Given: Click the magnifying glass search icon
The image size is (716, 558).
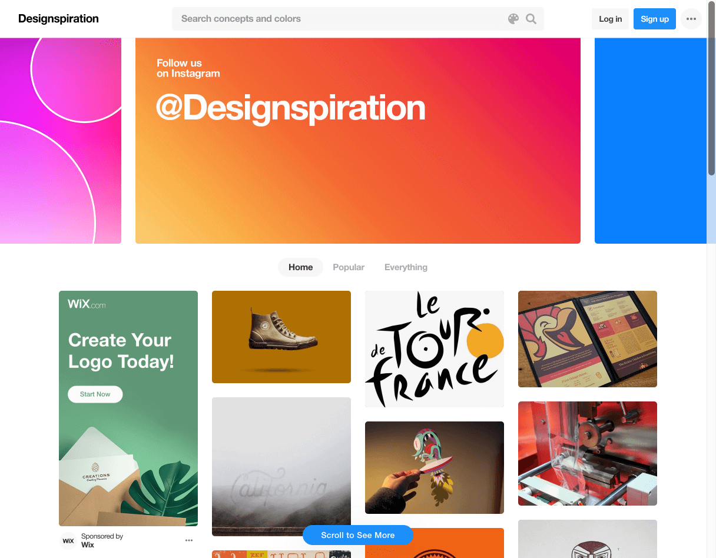Looking at the screenshot, I should [531, 19].
